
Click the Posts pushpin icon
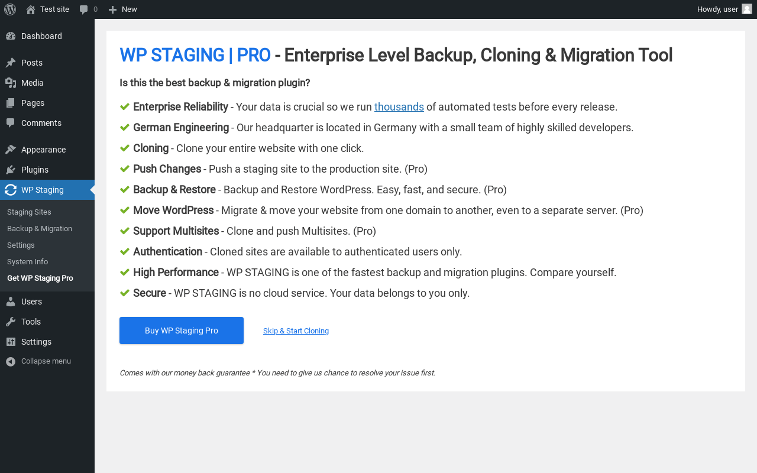(11, 63)
